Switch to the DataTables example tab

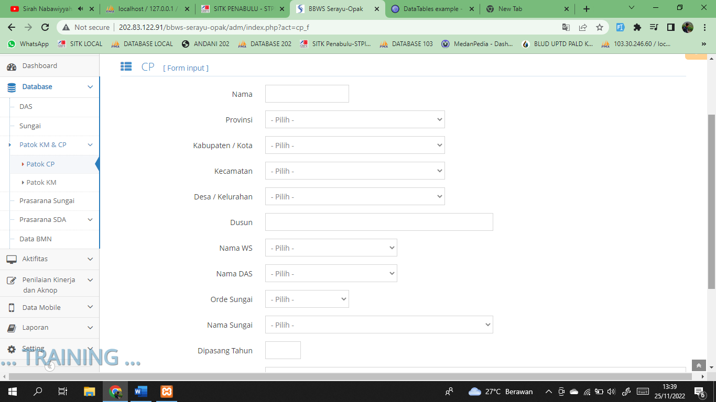432,9
